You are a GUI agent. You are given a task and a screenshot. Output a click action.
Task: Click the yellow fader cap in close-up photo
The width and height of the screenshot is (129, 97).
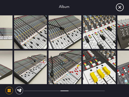(94, 77)
